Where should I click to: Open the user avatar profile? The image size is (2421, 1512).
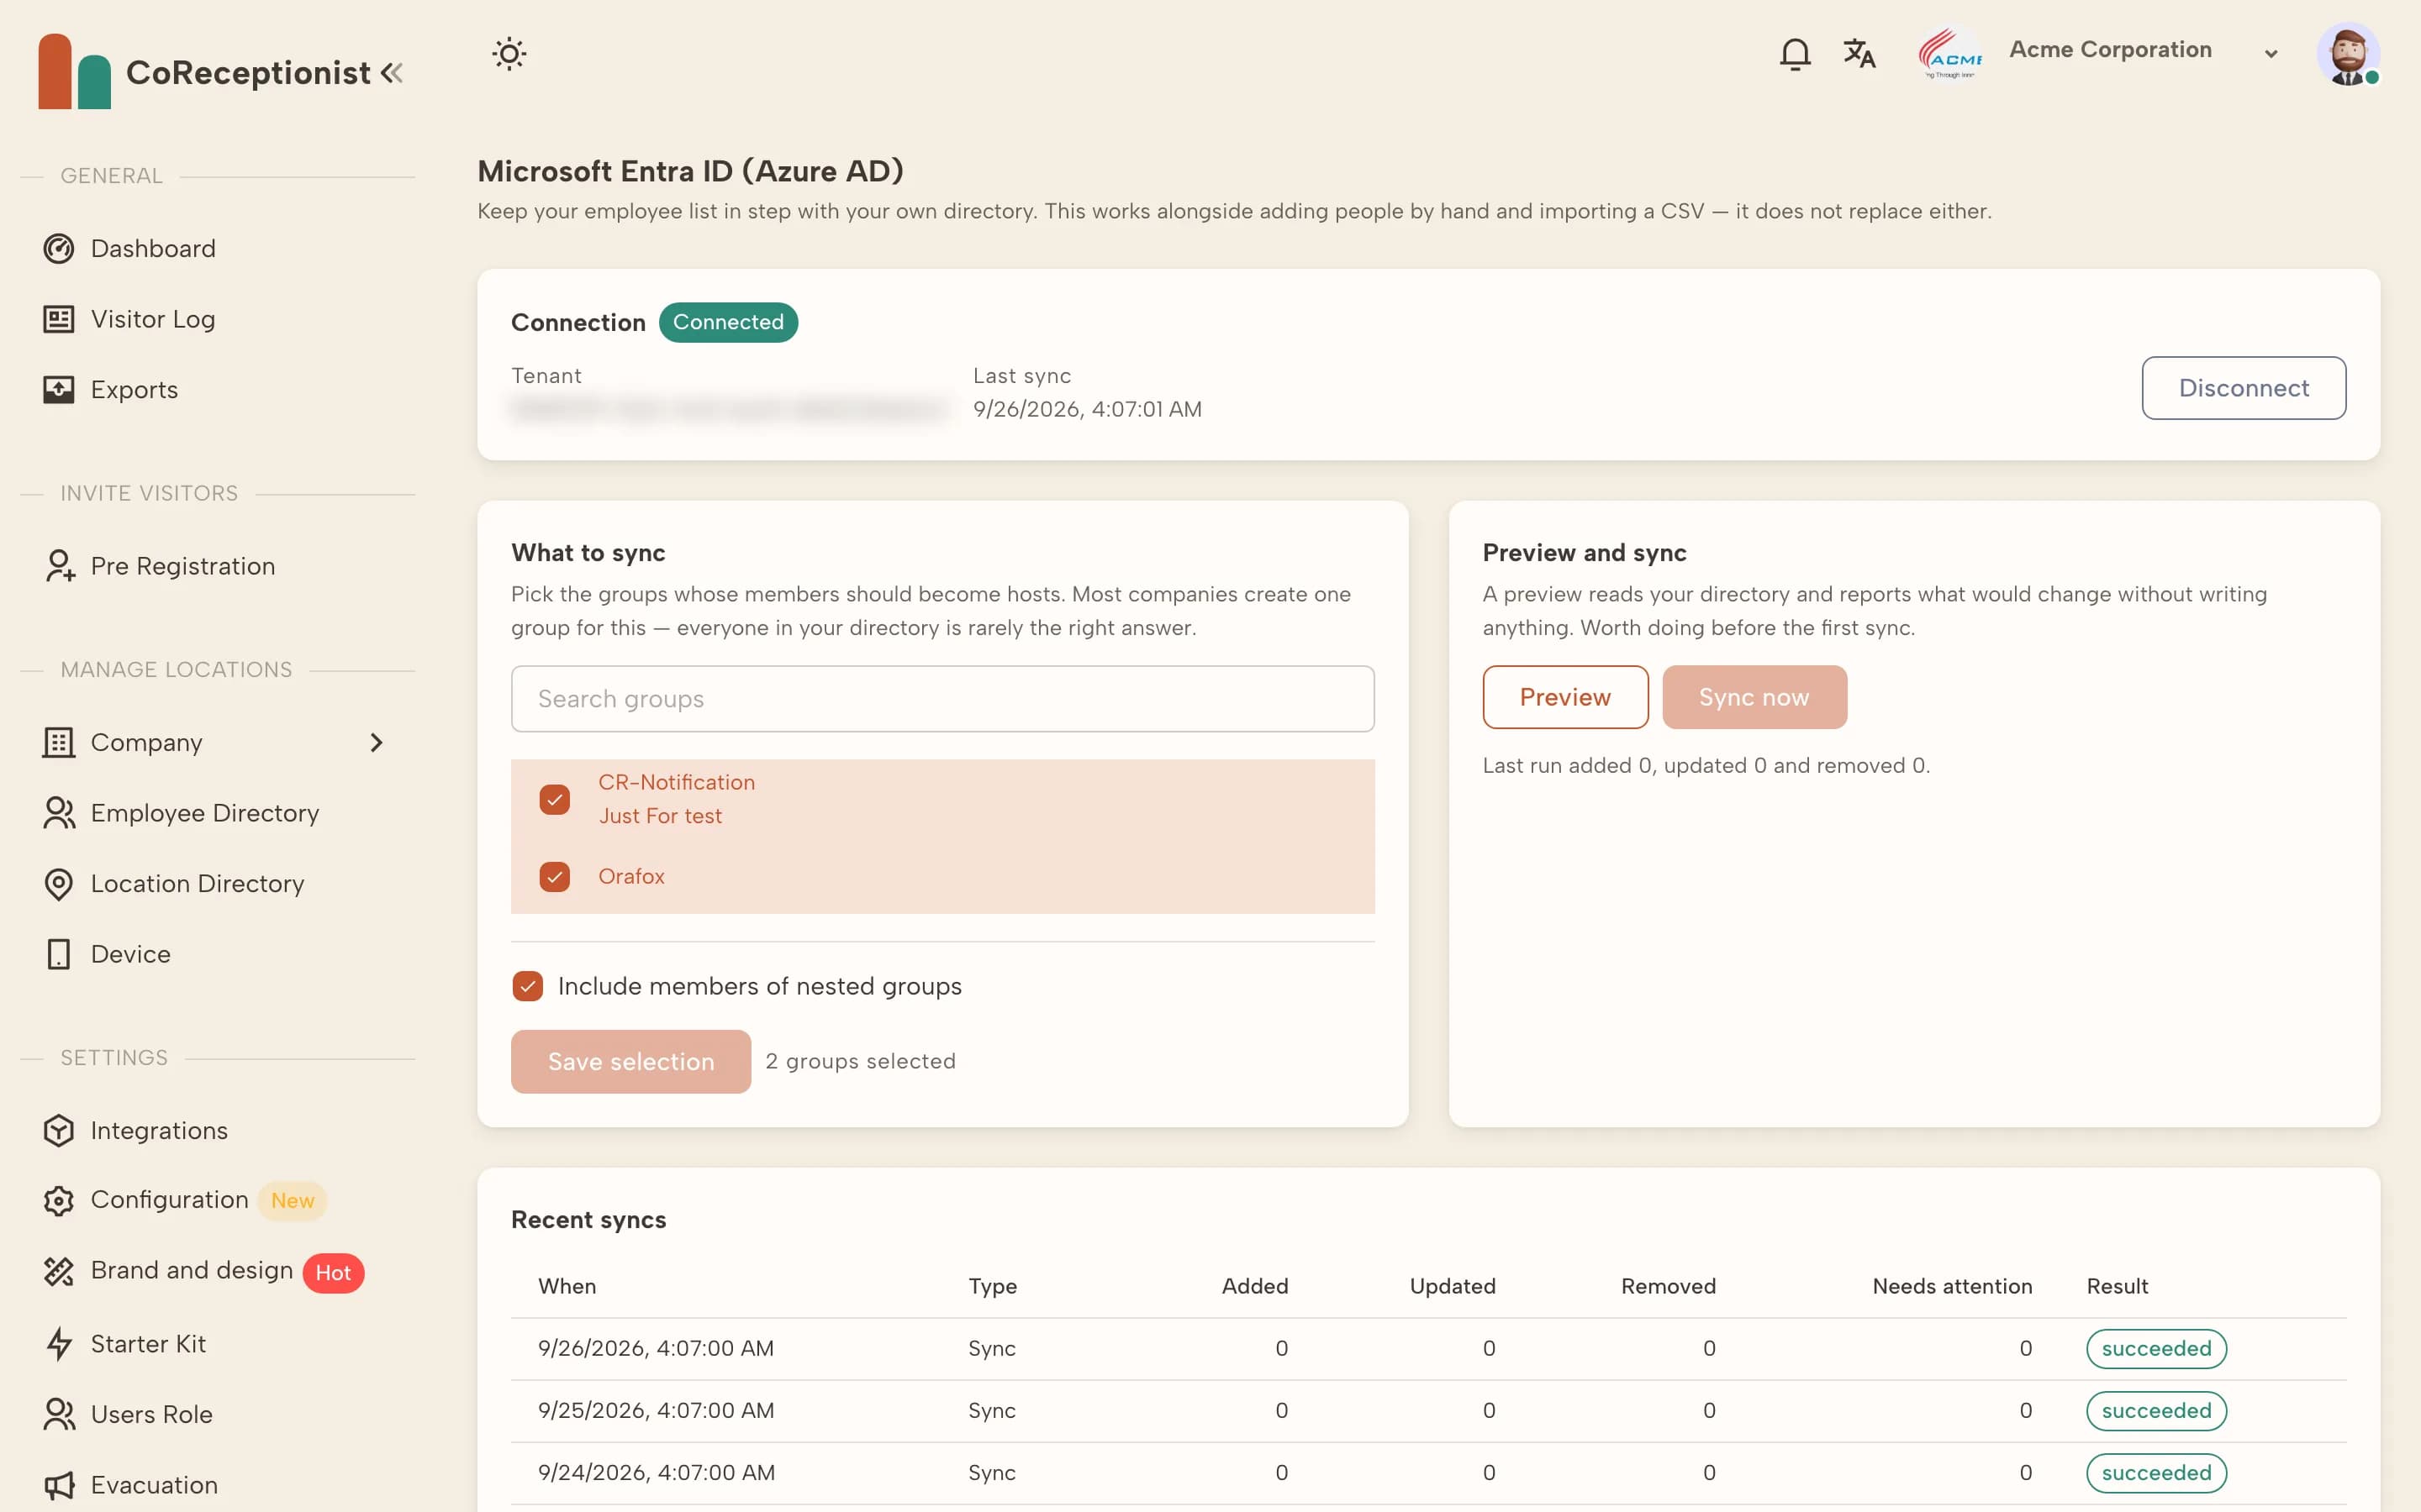pos(2348,53)
